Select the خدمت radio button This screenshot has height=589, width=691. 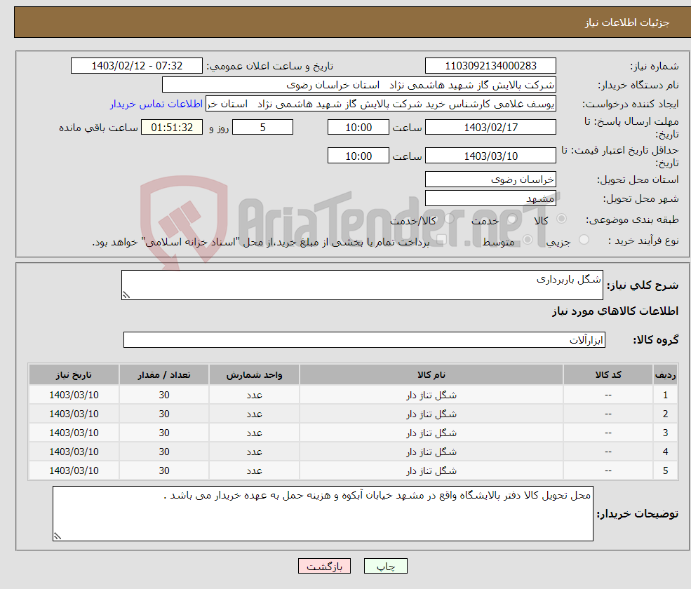click(511, 219)
